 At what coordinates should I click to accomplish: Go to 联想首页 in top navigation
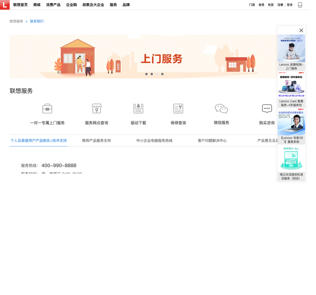point(20,5)
